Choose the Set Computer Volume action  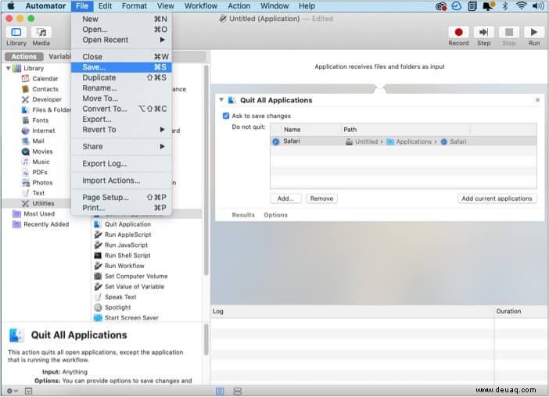tap(136, 276)
